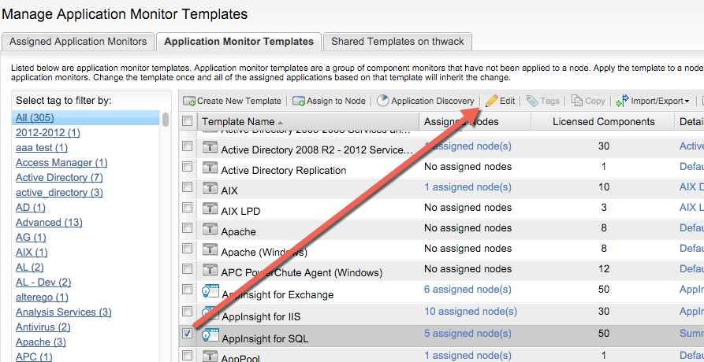Click the Copy icon in toolbar
This screenshot has height=362, width=704.
(x=577, y=101)
